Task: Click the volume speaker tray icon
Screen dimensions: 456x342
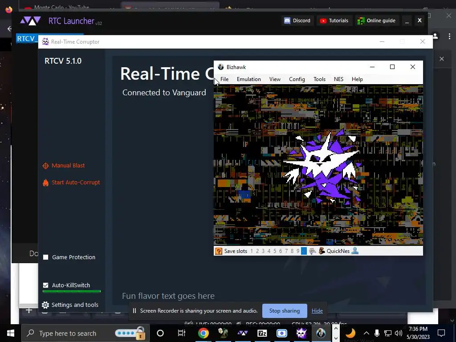Action: point(399,333)
